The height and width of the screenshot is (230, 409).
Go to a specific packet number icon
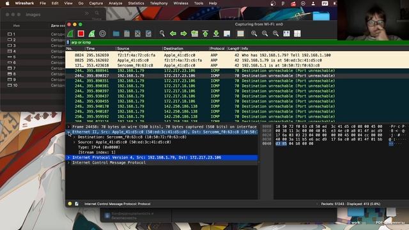click(194, 34)
